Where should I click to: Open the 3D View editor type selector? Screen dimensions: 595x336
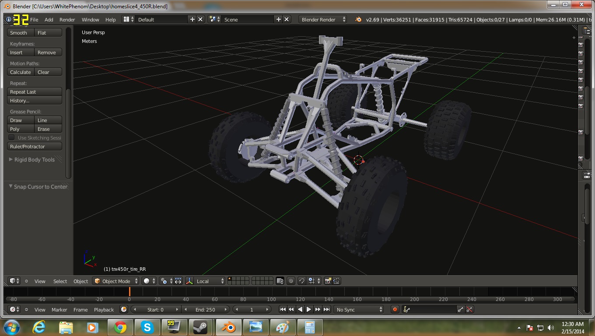click(x=14, y=281)
